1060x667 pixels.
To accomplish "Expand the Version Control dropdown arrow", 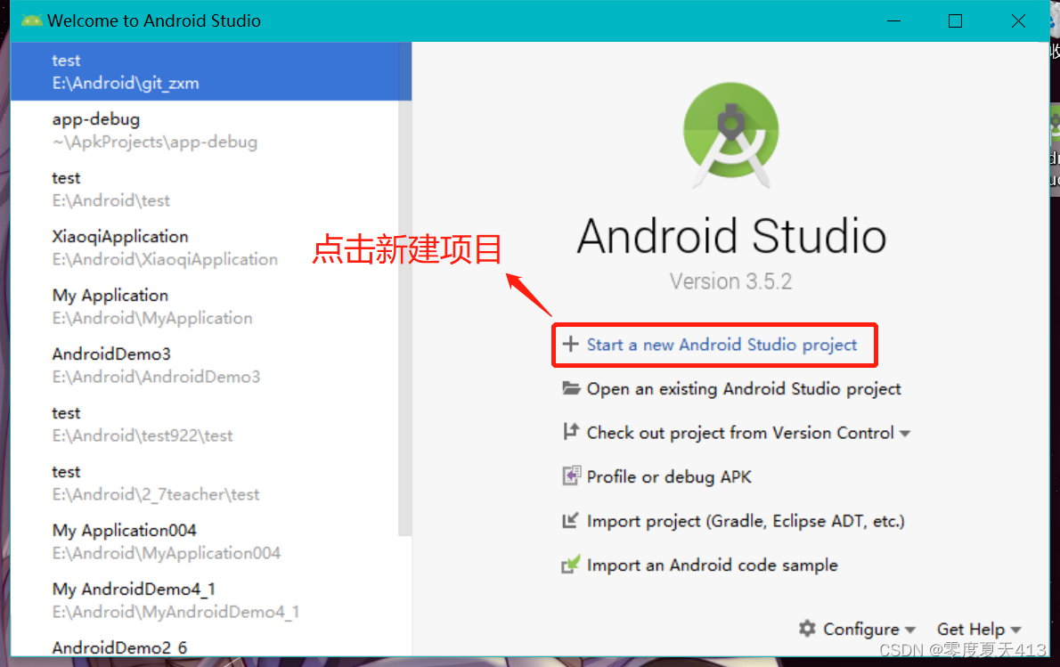I will [x=904, y=434].
